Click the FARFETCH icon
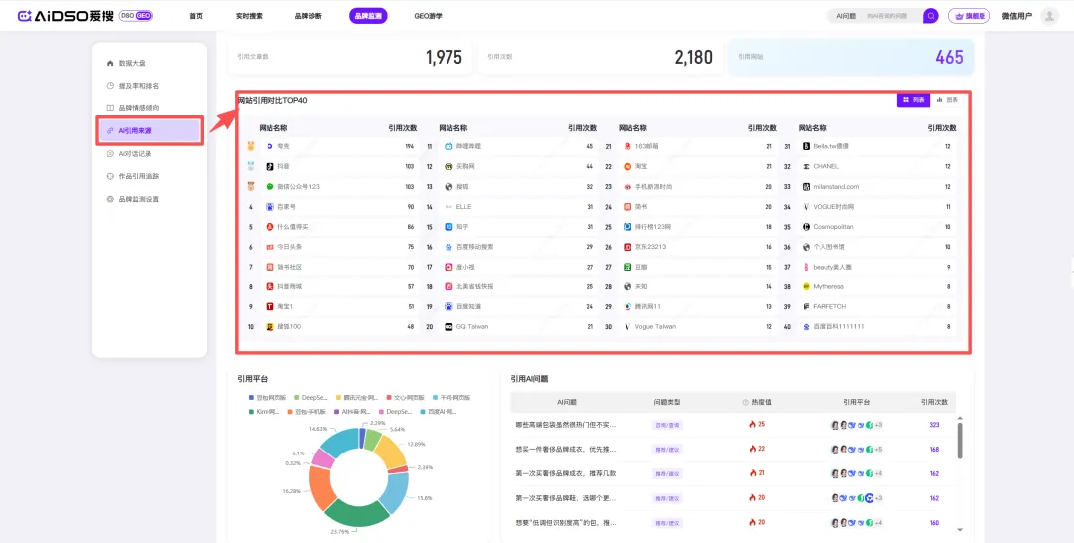Image resolution: width=1074 pixels, height=543 pixels. [x=806, y=306]
